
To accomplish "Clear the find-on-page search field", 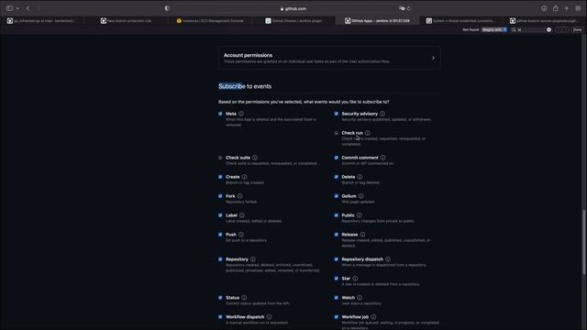I will click(548, 29).
